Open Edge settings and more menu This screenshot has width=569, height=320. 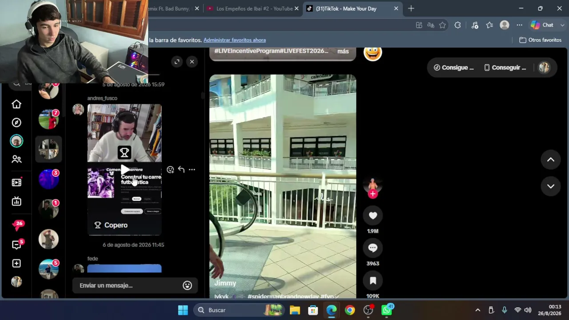[519, 25]
